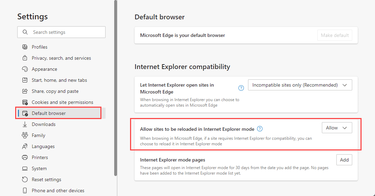
Task: Open Printers settings
Action: pos(40,157)
